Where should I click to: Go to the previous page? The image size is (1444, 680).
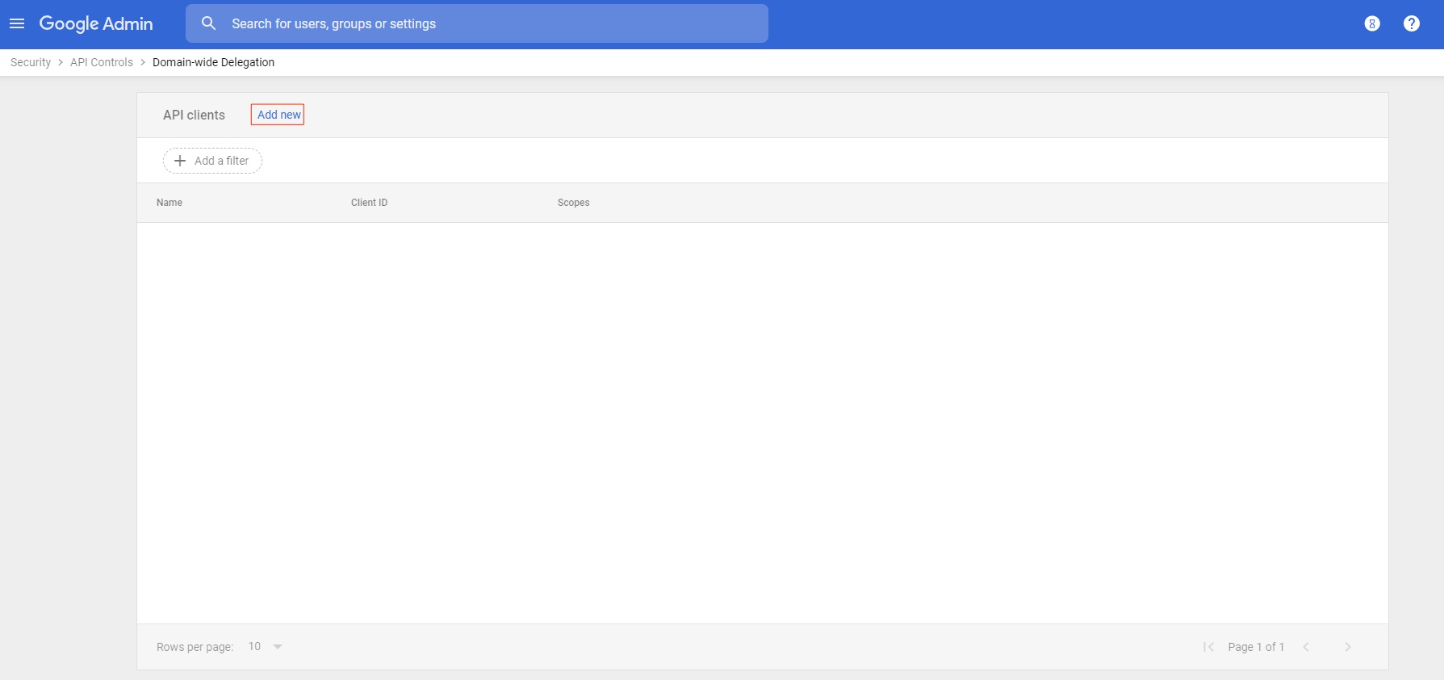(1306, 647)
